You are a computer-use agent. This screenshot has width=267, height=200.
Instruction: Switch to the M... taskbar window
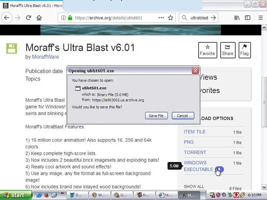[189, 195]
